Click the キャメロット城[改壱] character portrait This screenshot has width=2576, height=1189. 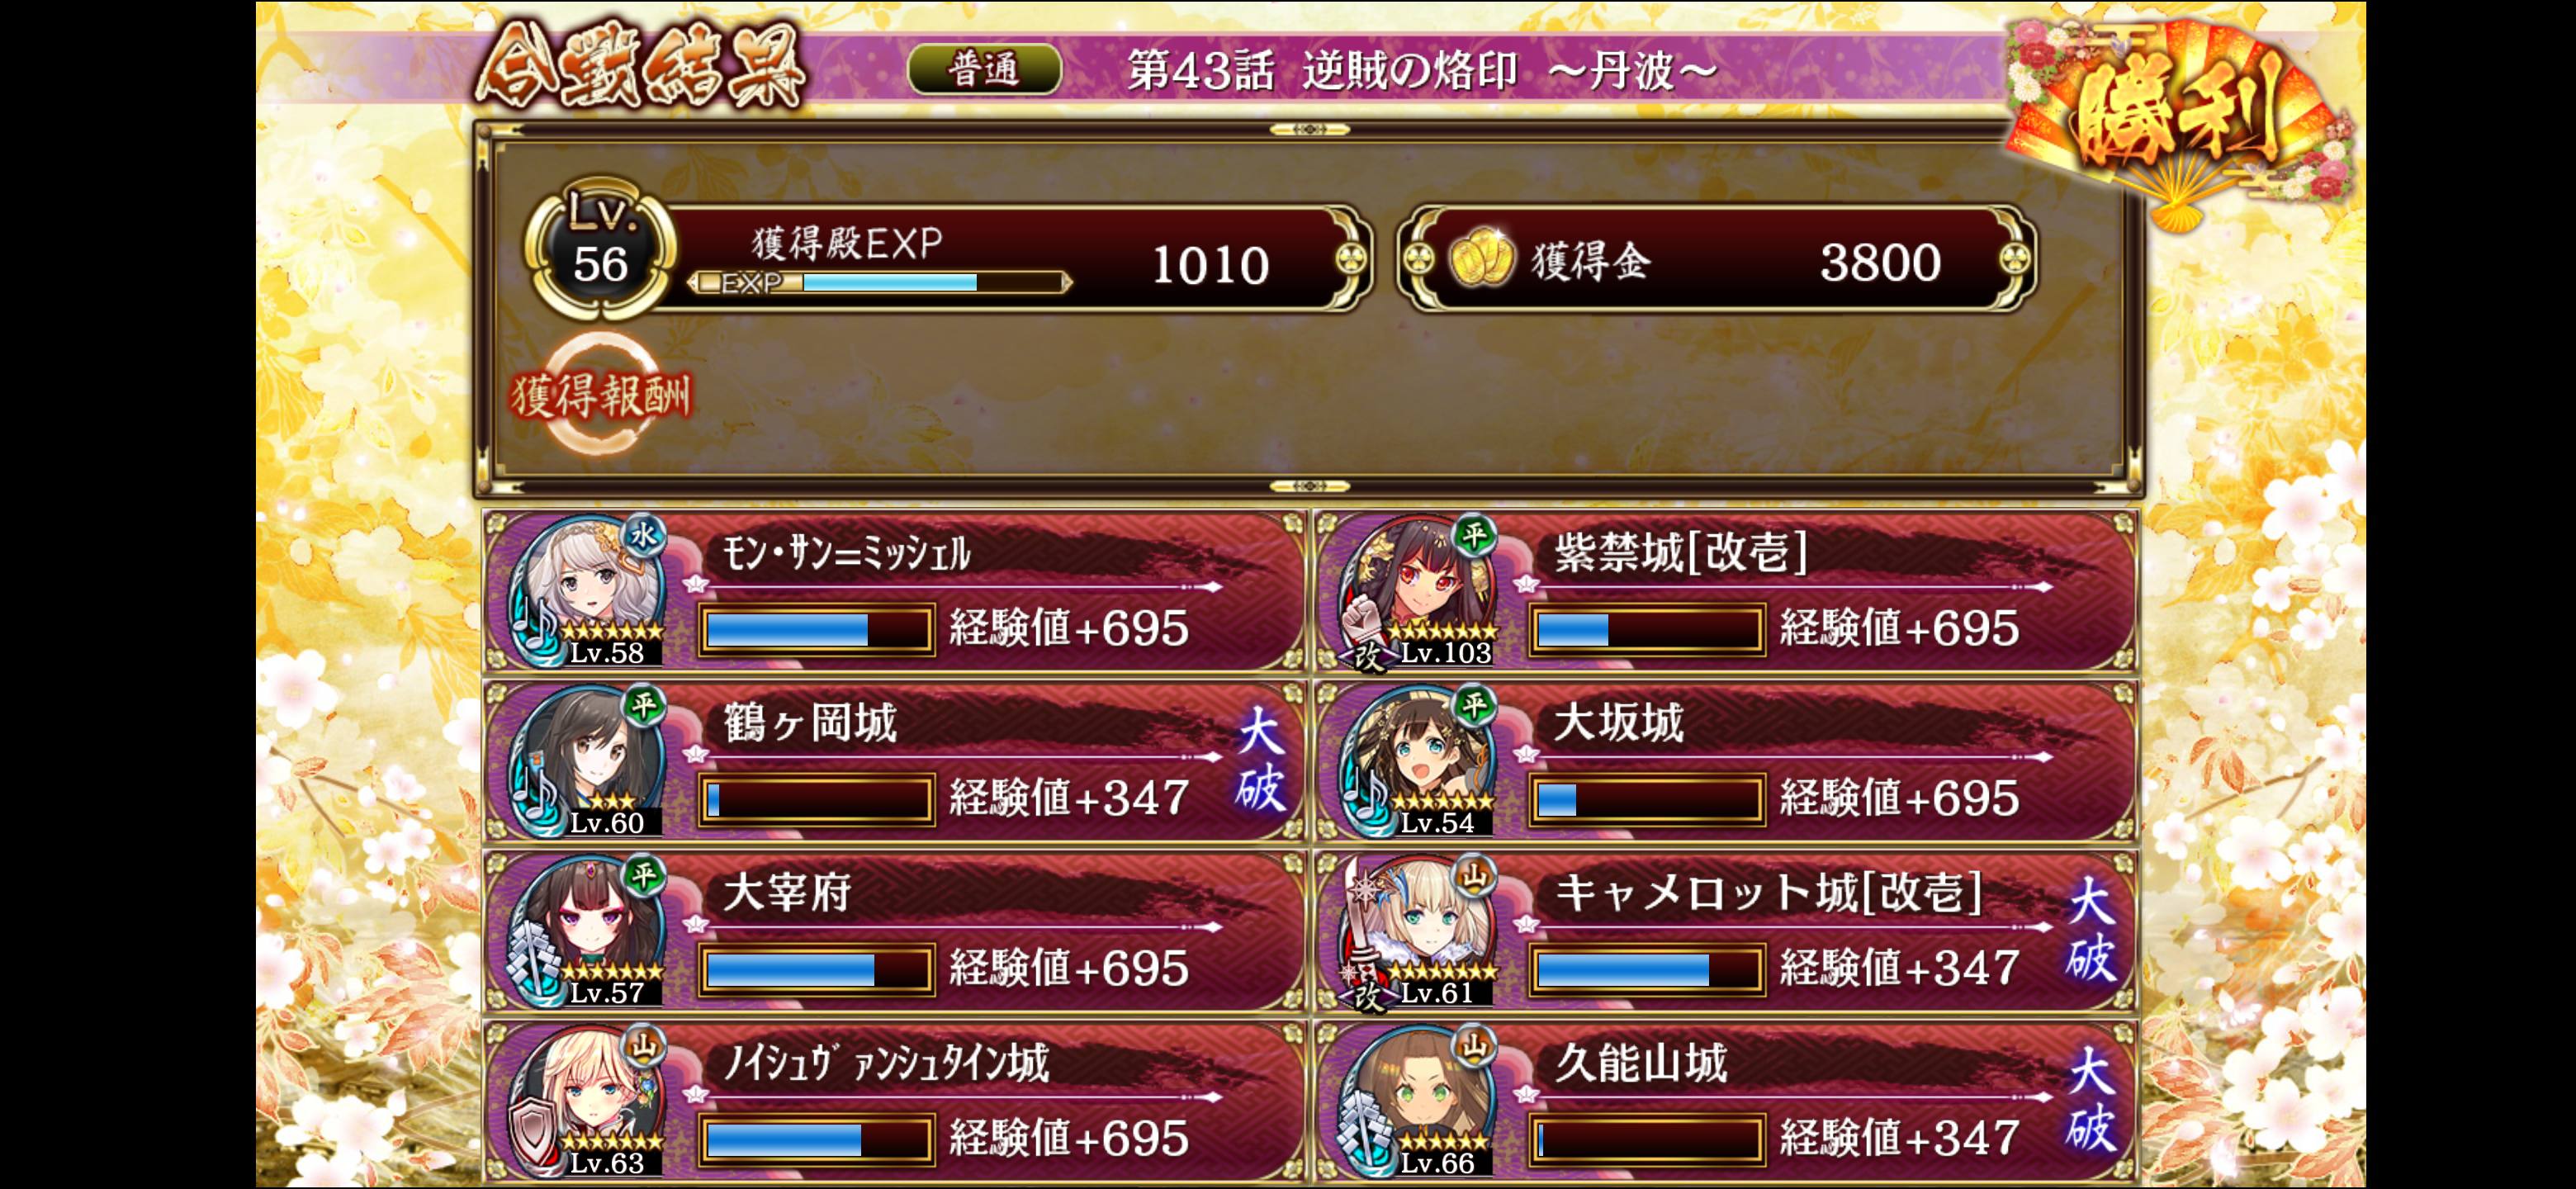click(x=1417, y=931)
